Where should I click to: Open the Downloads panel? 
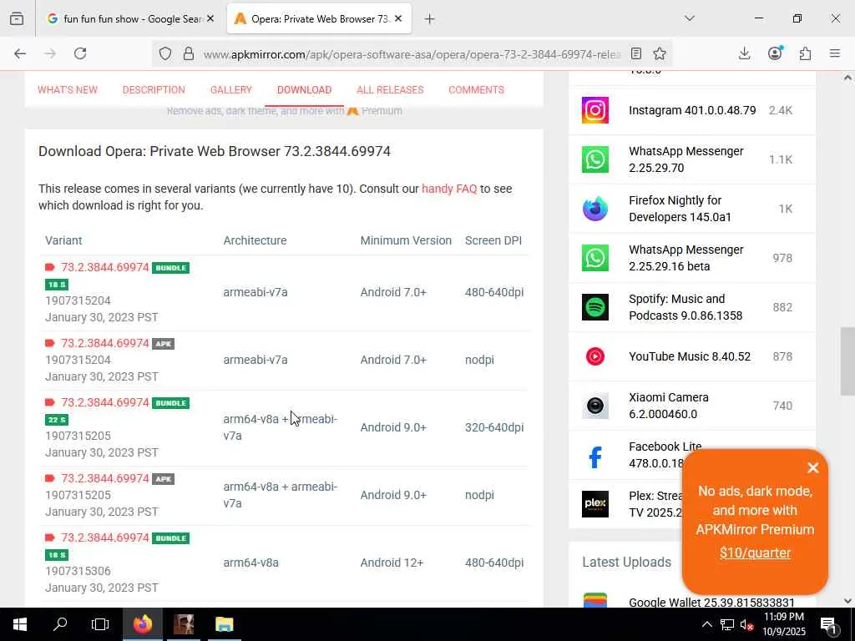tap(744, 53)
